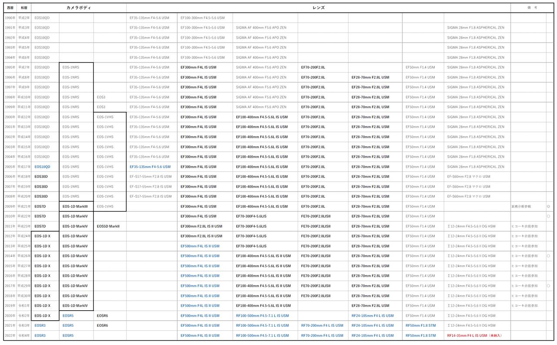Select the double-circle mark in 2009年 row
Image resolution: width=557 pixels, height=345 pixels.
point(548,206)
